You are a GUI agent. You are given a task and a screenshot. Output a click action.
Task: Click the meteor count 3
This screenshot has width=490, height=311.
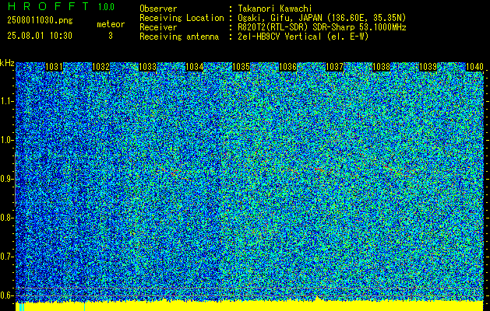[111, 36]
